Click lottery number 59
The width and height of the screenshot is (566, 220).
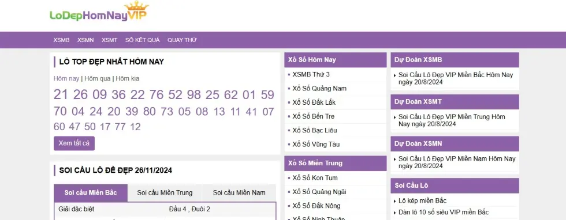267,94
